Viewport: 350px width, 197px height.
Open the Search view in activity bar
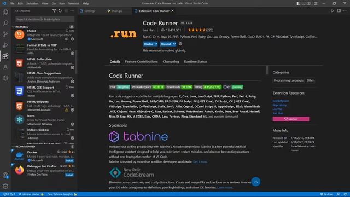[x=5, y=23]
